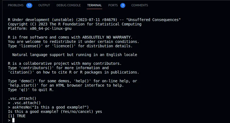
Task: Click the 3 forwarded ports badge
Action: click(x=123, y=5)
